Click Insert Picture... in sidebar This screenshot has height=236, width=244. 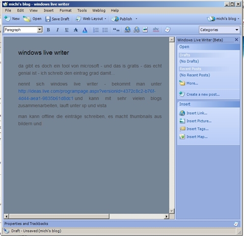(x=199, y=121)
